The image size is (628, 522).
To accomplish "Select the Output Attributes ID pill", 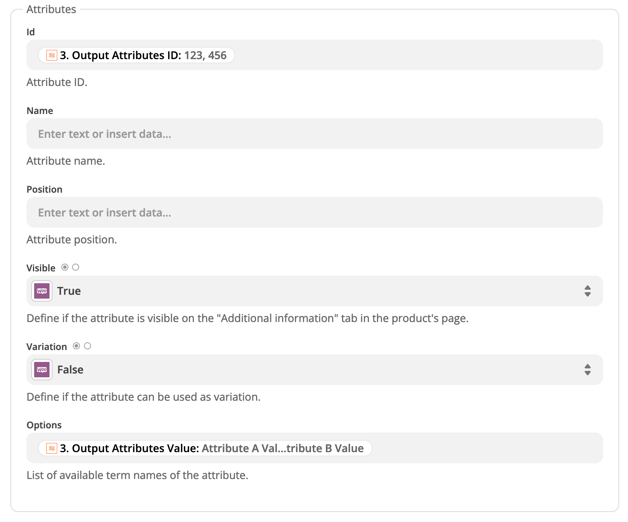I will click(142, 55).
